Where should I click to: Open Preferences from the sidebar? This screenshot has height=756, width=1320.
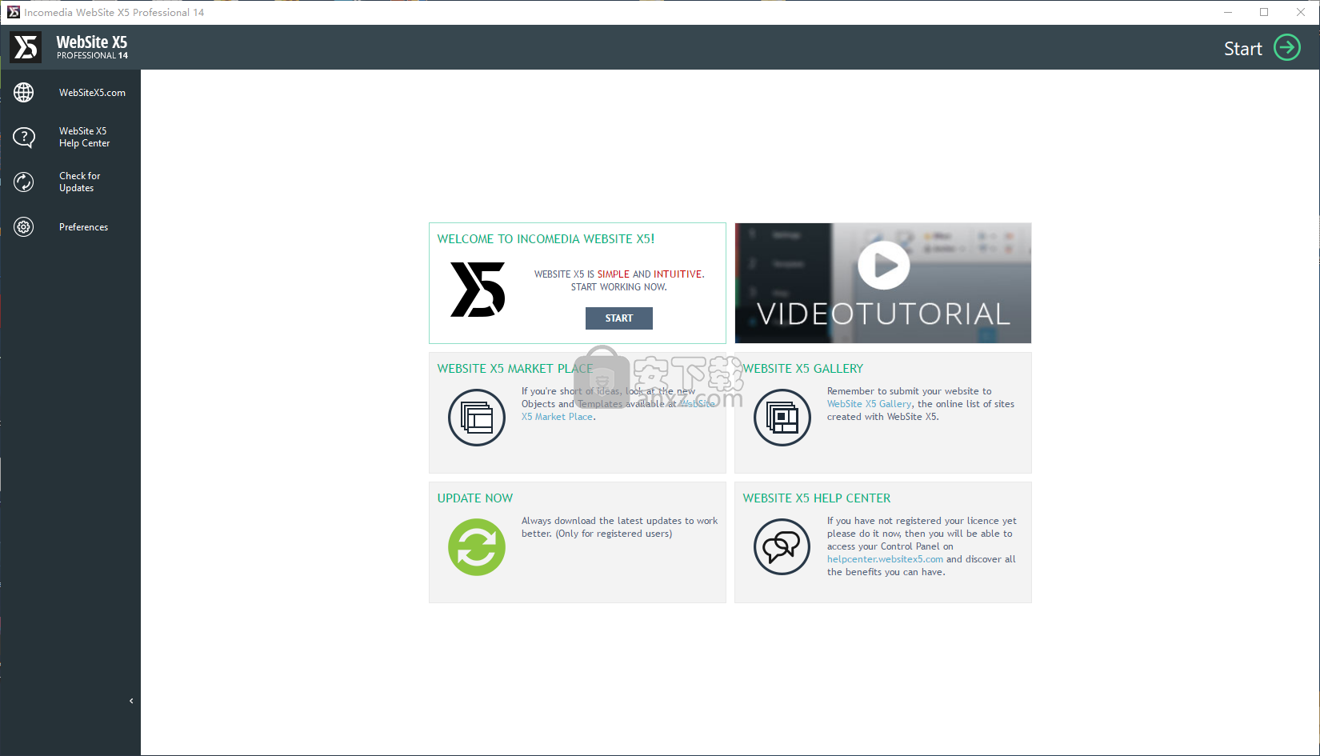(70, 227)
